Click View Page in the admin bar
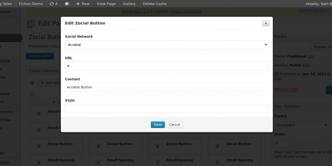The width and height of the screenshot is (332, 166). pos(106,4)
